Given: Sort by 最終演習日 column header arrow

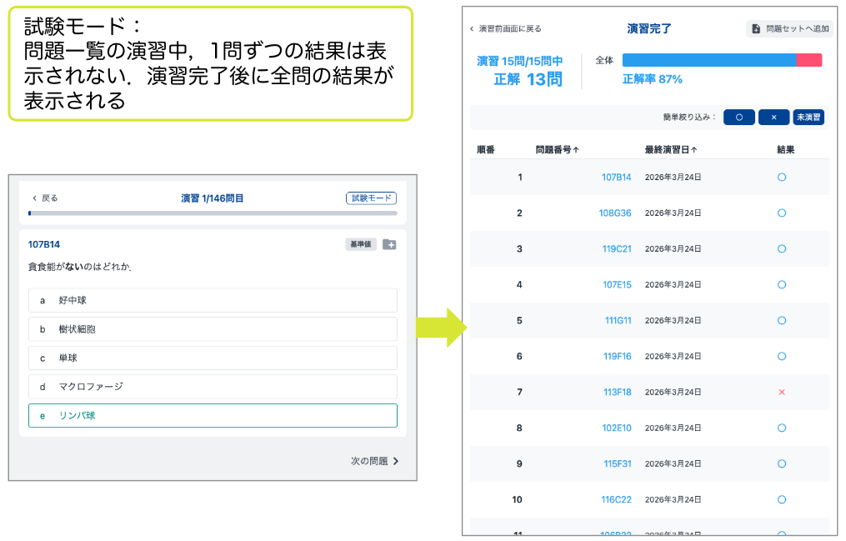Looking at the screenshot, I should (693, 150).
